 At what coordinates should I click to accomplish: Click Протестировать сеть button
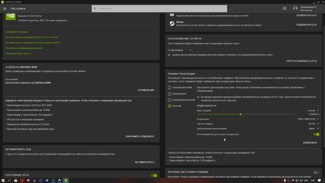click(x=301, y=61)
